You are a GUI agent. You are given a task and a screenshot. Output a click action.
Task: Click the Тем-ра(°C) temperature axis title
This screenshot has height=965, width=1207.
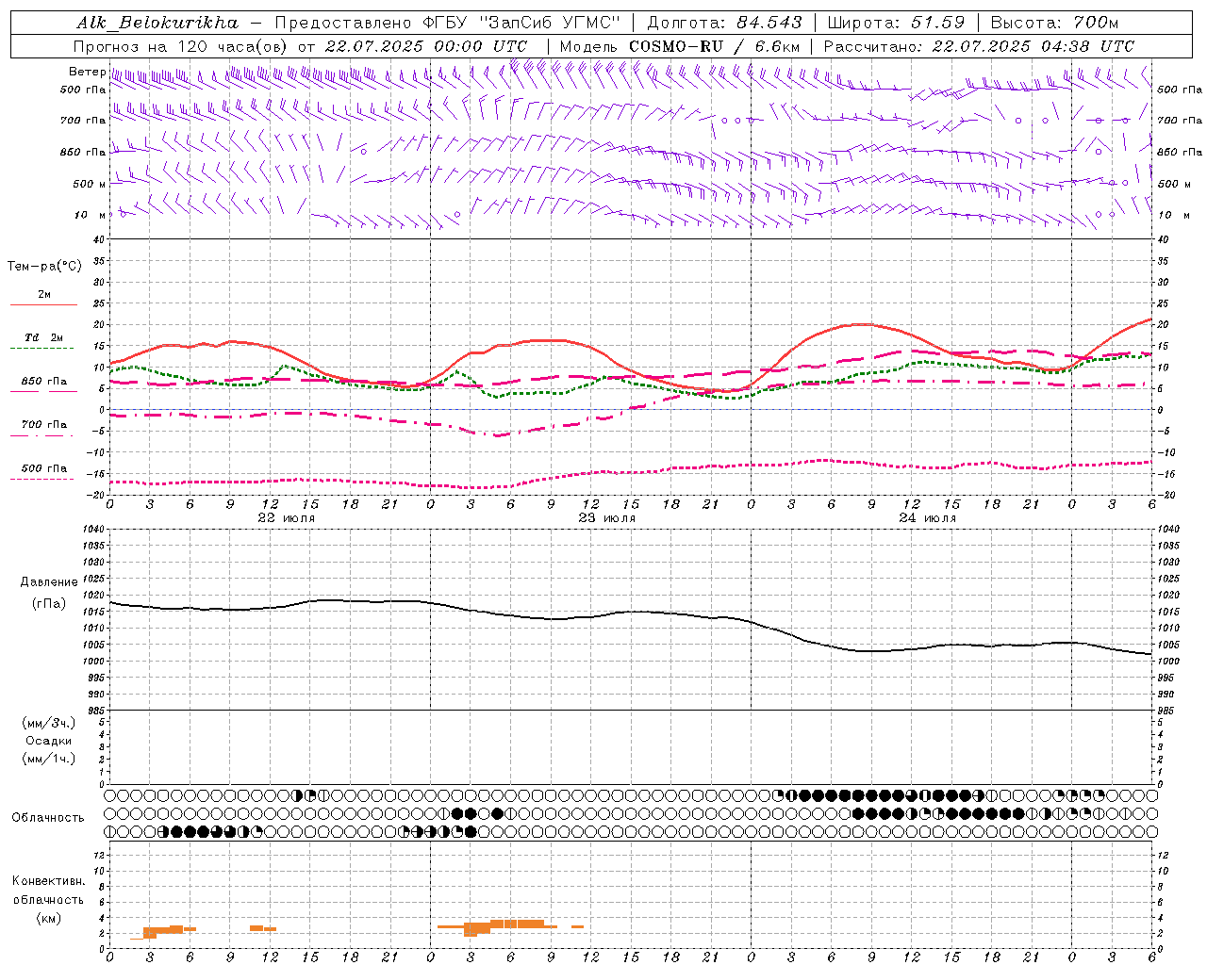44,267
